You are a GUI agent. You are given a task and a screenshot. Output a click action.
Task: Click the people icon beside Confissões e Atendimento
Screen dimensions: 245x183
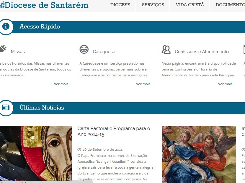166,49
